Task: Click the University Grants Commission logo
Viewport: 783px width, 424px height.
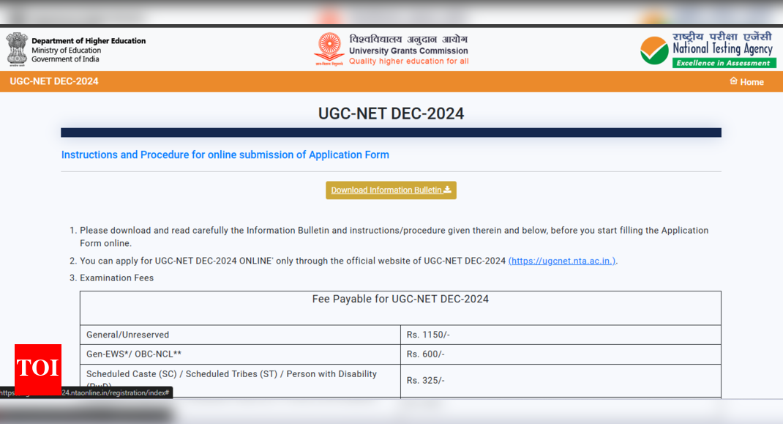Action: click(329, 49)
